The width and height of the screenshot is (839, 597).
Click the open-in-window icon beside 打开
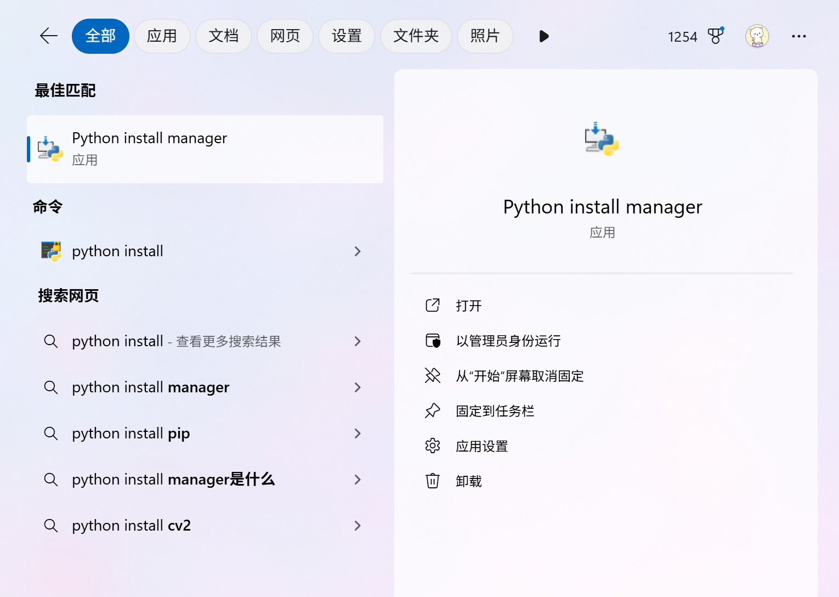pos(433,305)
